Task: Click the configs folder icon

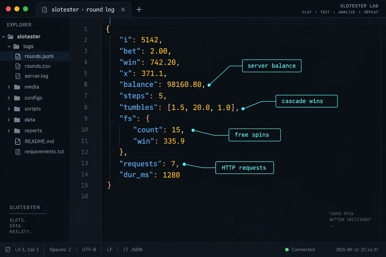Action: [17, 98]
